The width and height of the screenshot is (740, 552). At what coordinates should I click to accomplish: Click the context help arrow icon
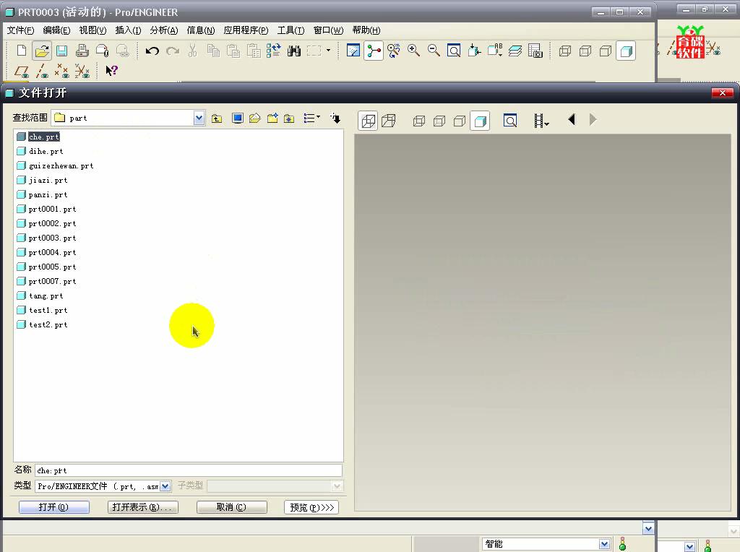[x=111, y=72]
